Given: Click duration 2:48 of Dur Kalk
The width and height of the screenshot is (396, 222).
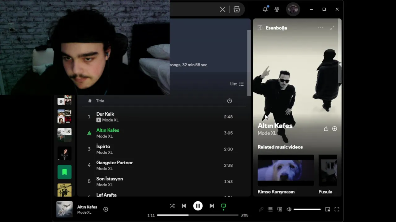Looking at the screenshot, I should point(228,117).
